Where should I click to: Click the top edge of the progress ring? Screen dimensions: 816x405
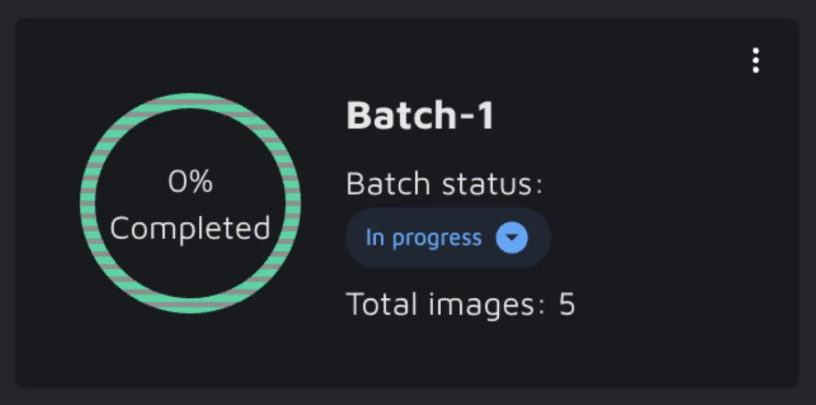[190, 101]
